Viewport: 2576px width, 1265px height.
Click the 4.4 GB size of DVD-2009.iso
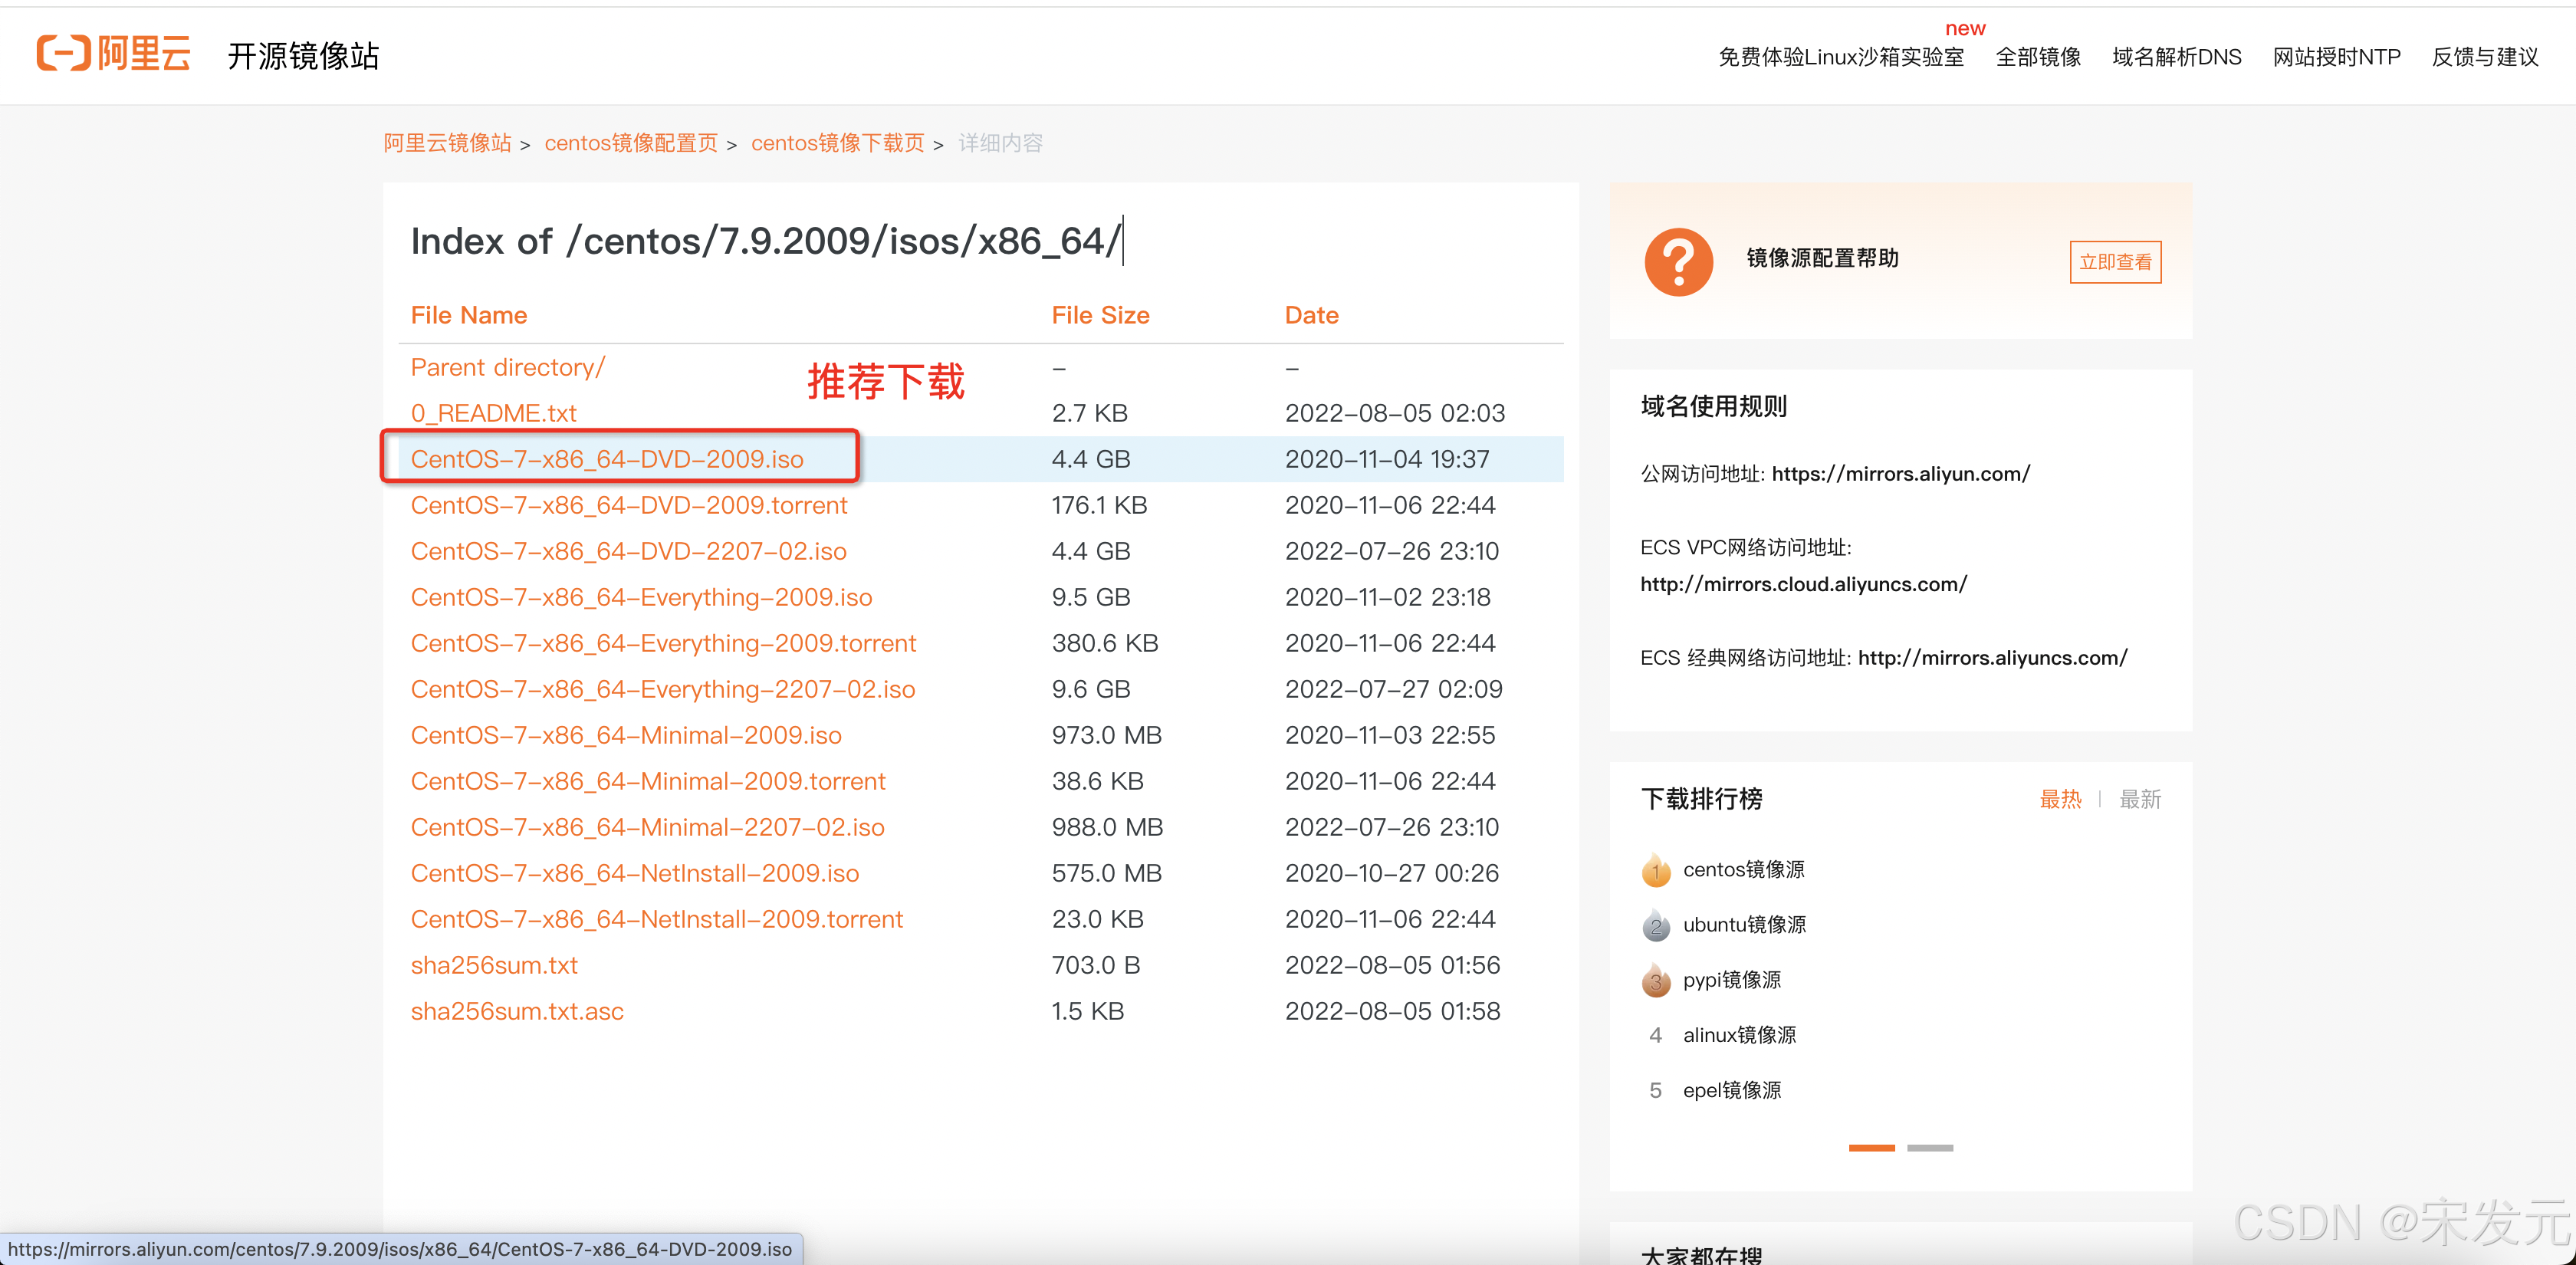point(1091,459)
